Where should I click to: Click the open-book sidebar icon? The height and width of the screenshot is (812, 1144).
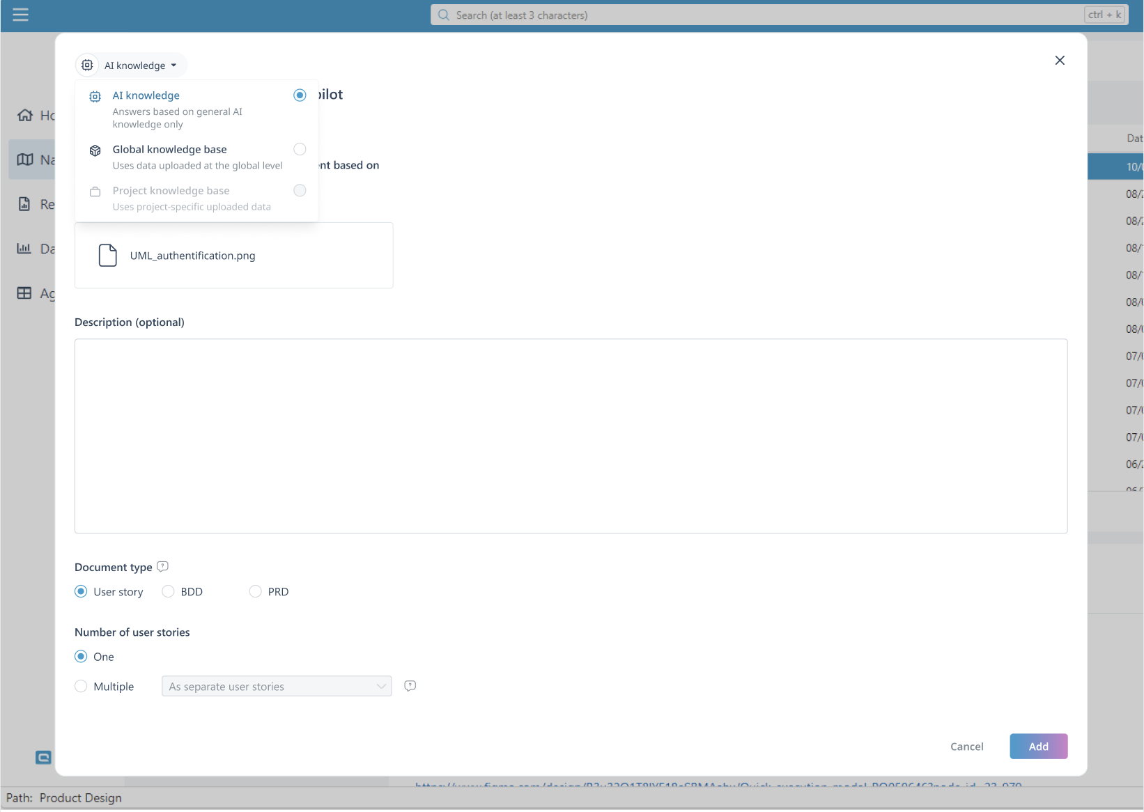tap(25, 159)
